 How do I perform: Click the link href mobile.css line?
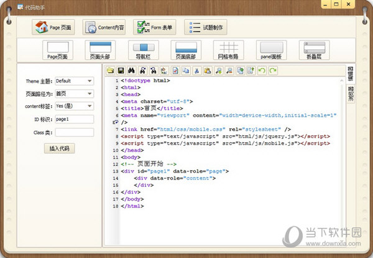(206, 130)
